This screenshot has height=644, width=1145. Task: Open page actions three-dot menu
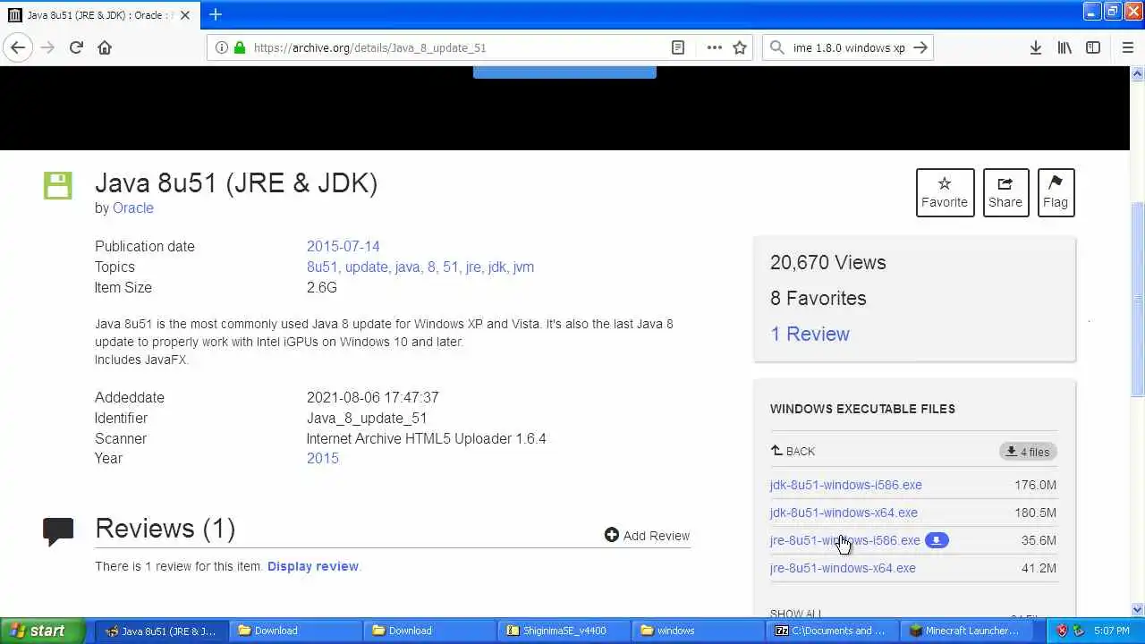click(x=714, y=47)
